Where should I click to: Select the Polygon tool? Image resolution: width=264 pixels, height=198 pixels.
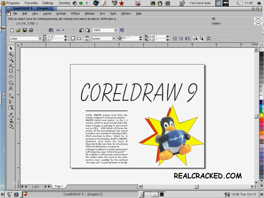pos(11,82)
